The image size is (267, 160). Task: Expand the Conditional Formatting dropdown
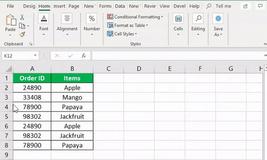click(162, 16)
